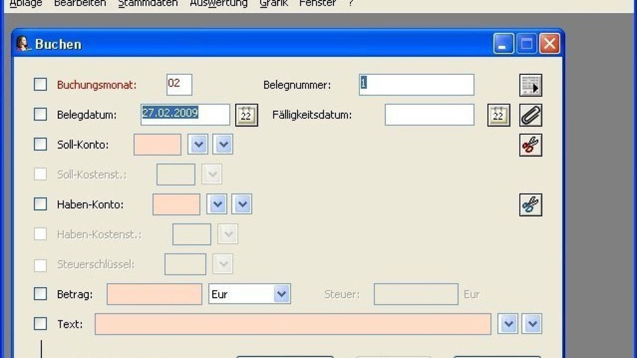This screenshot has width=637, height=358.
Task: Open the Fälligkeitsdatum calendar picker
Action: pyautogui.click(x=498, y=115)
